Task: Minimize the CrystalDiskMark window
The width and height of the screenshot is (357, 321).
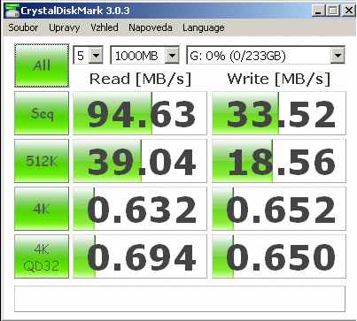Action: tap(318, 11)
